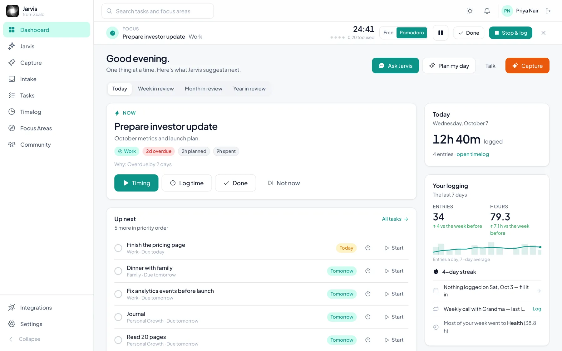This screenshot has width=562, height=351.
Task: Click Log for Weekly call with Grandma
Action: [x=537, y=309]
